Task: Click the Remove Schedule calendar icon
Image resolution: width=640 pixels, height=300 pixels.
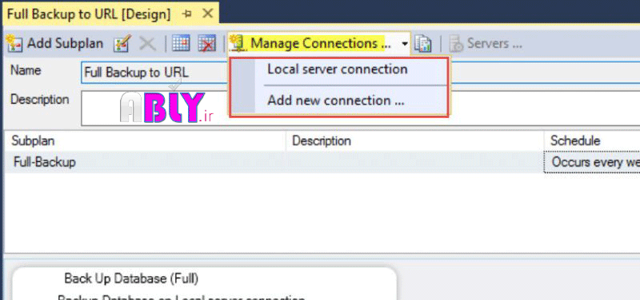Action: point(207,44)
